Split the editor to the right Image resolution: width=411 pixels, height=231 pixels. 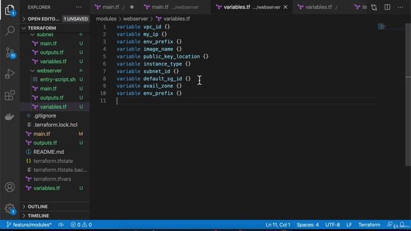[387, 7]
